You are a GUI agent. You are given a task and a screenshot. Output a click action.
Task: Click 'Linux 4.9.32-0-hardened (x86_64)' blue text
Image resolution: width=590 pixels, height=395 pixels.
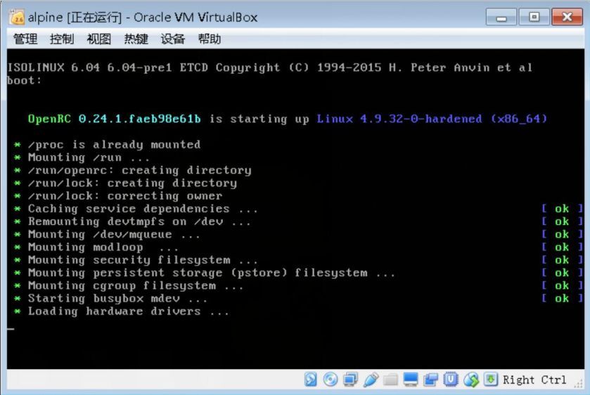pos(432,119)
